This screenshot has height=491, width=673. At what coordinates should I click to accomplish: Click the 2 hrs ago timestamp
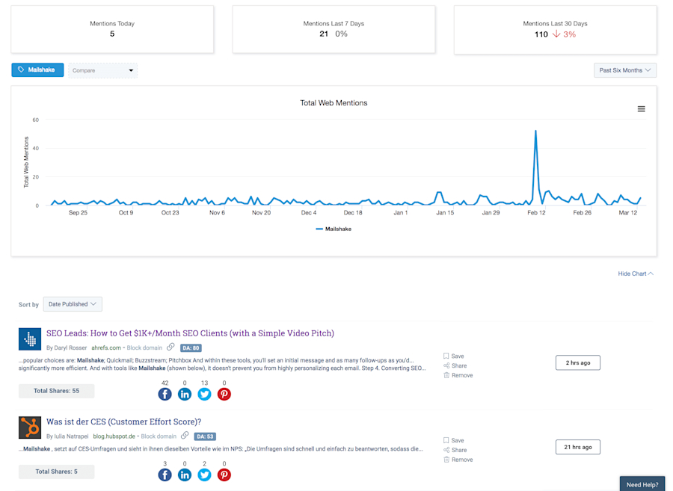coord(578,362)
